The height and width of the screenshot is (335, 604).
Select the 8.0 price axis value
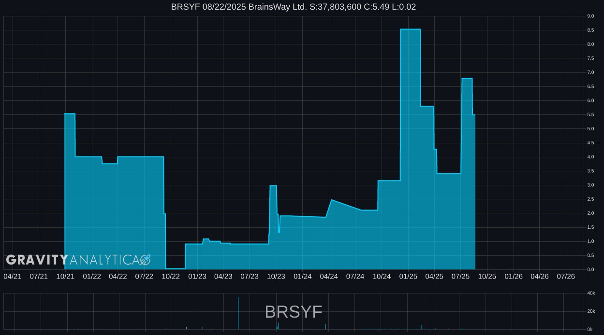coord(590,44)
